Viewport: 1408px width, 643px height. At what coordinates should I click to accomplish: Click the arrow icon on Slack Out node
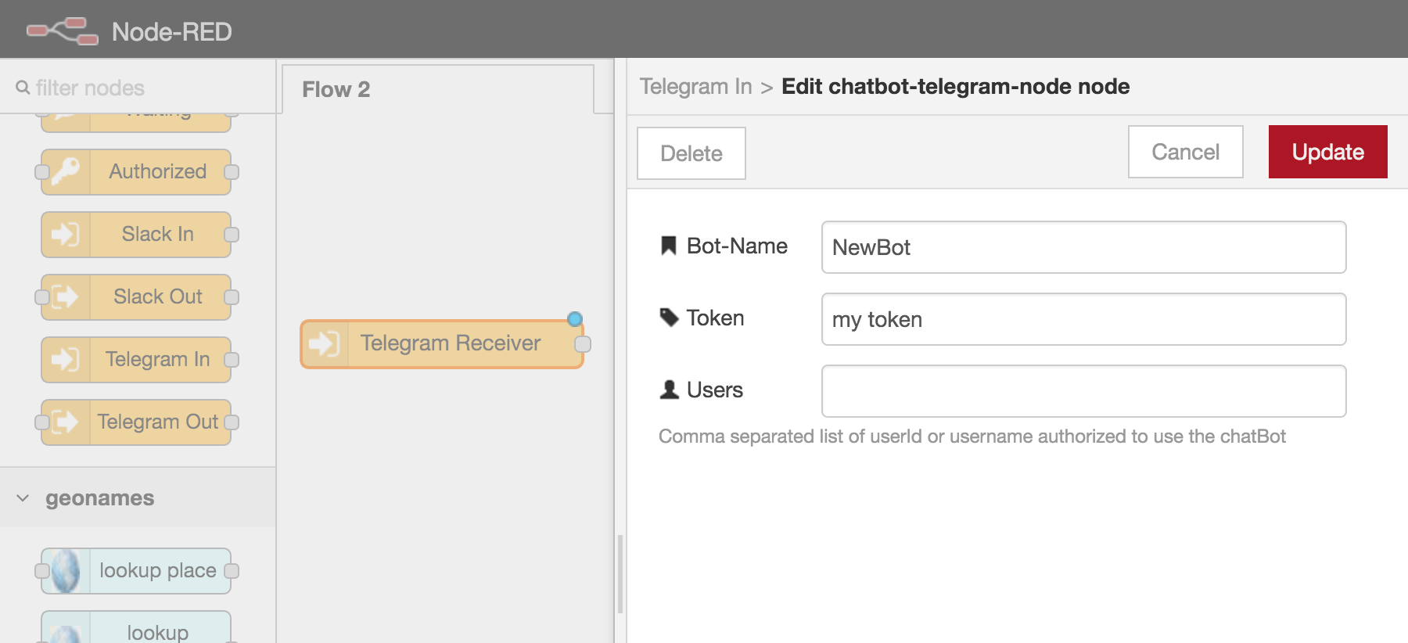tap(66, 297)
